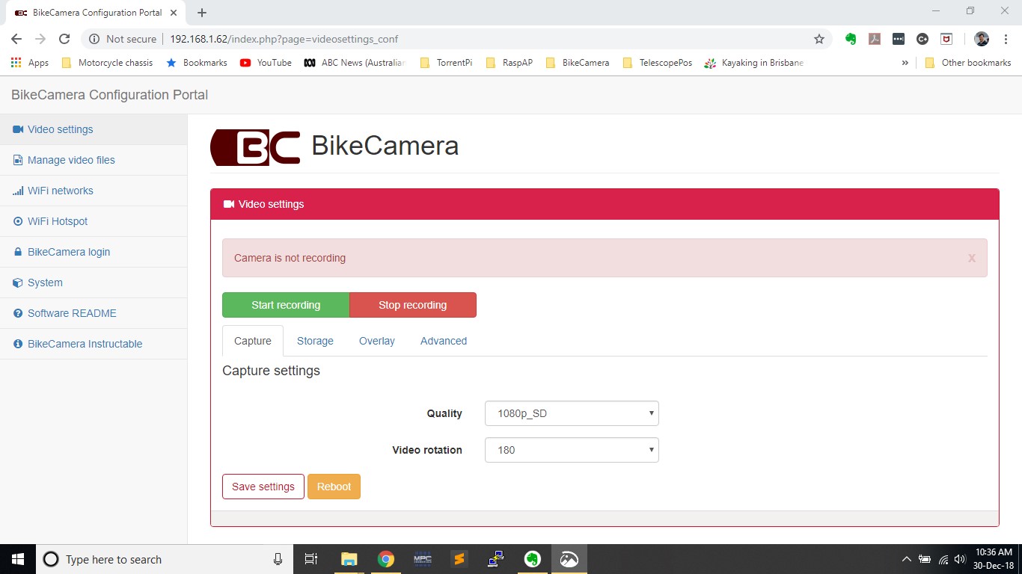Click the browser forward arrow
The image size is (1022, 574).
pyautogui.click(x=40, y=39)
